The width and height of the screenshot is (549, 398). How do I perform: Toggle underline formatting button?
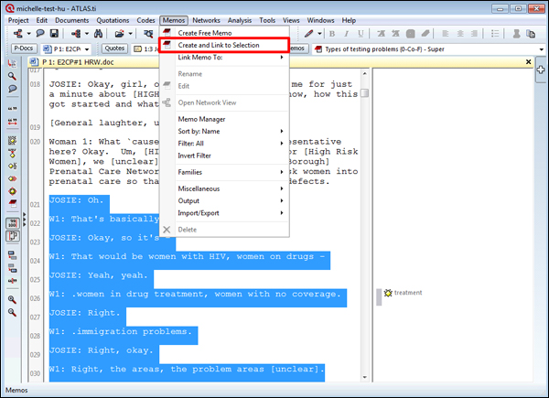pos(359,33)
